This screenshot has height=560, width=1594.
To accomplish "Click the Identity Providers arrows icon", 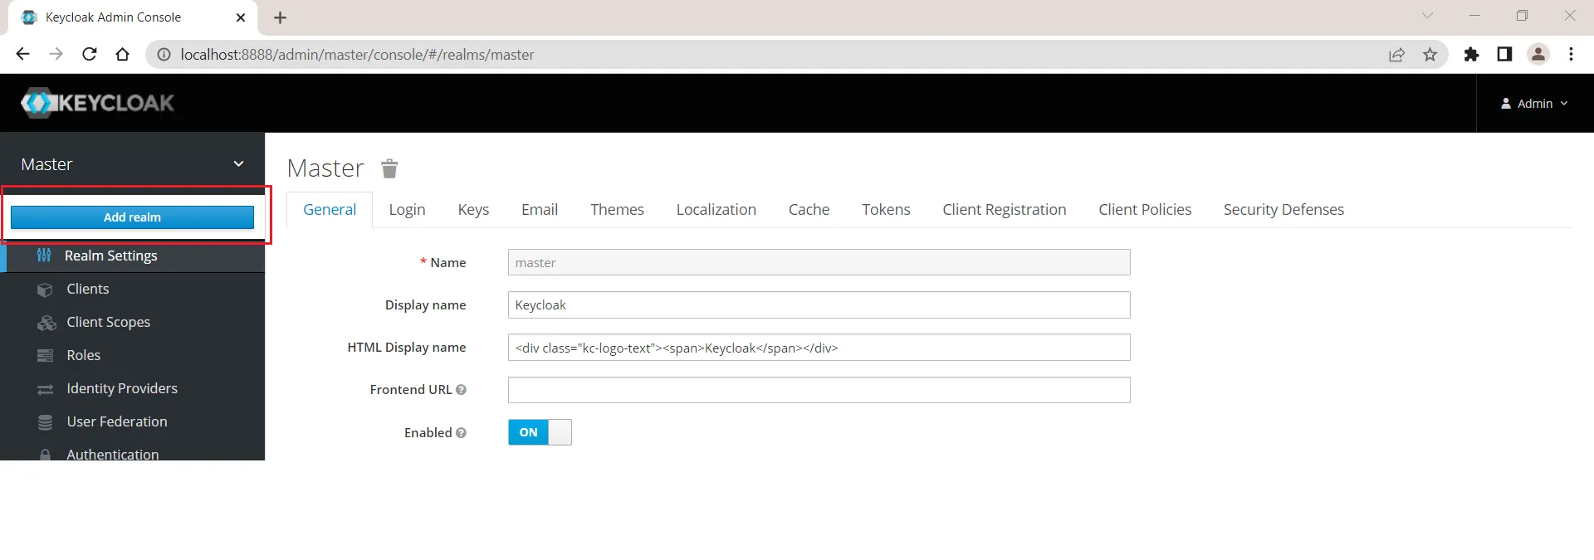I will pos(45,389).
